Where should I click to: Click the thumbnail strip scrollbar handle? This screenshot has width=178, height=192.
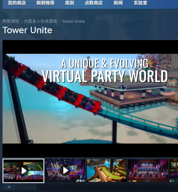point(26,187)
